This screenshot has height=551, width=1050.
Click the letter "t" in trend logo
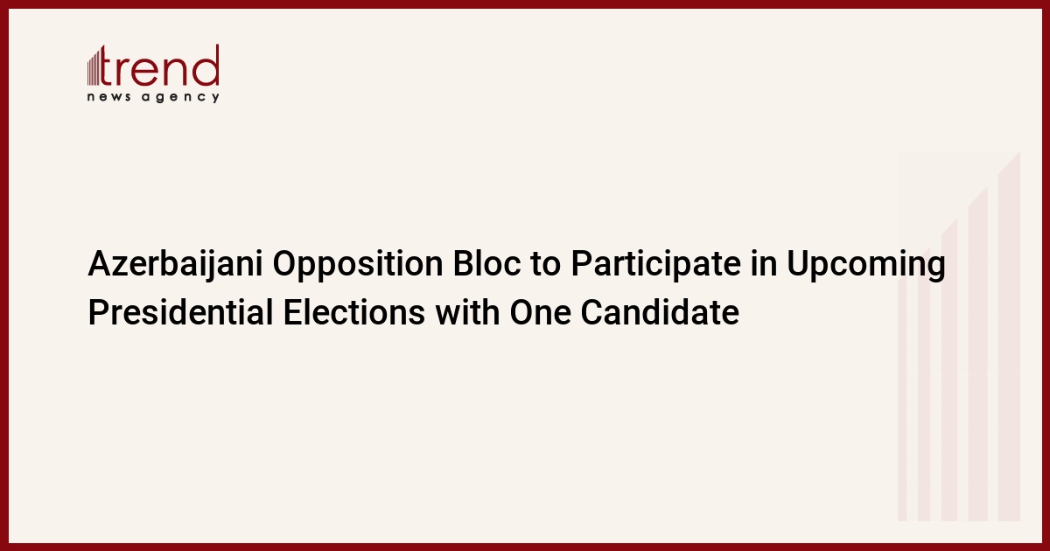111,66
